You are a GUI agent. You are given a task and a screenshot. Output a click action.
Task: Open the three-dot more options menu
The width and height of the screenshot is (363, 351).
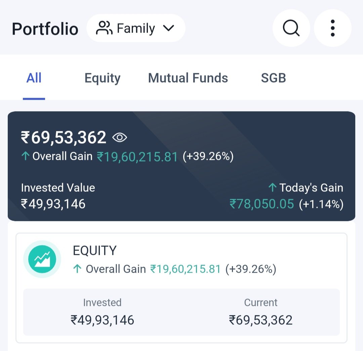333,28
